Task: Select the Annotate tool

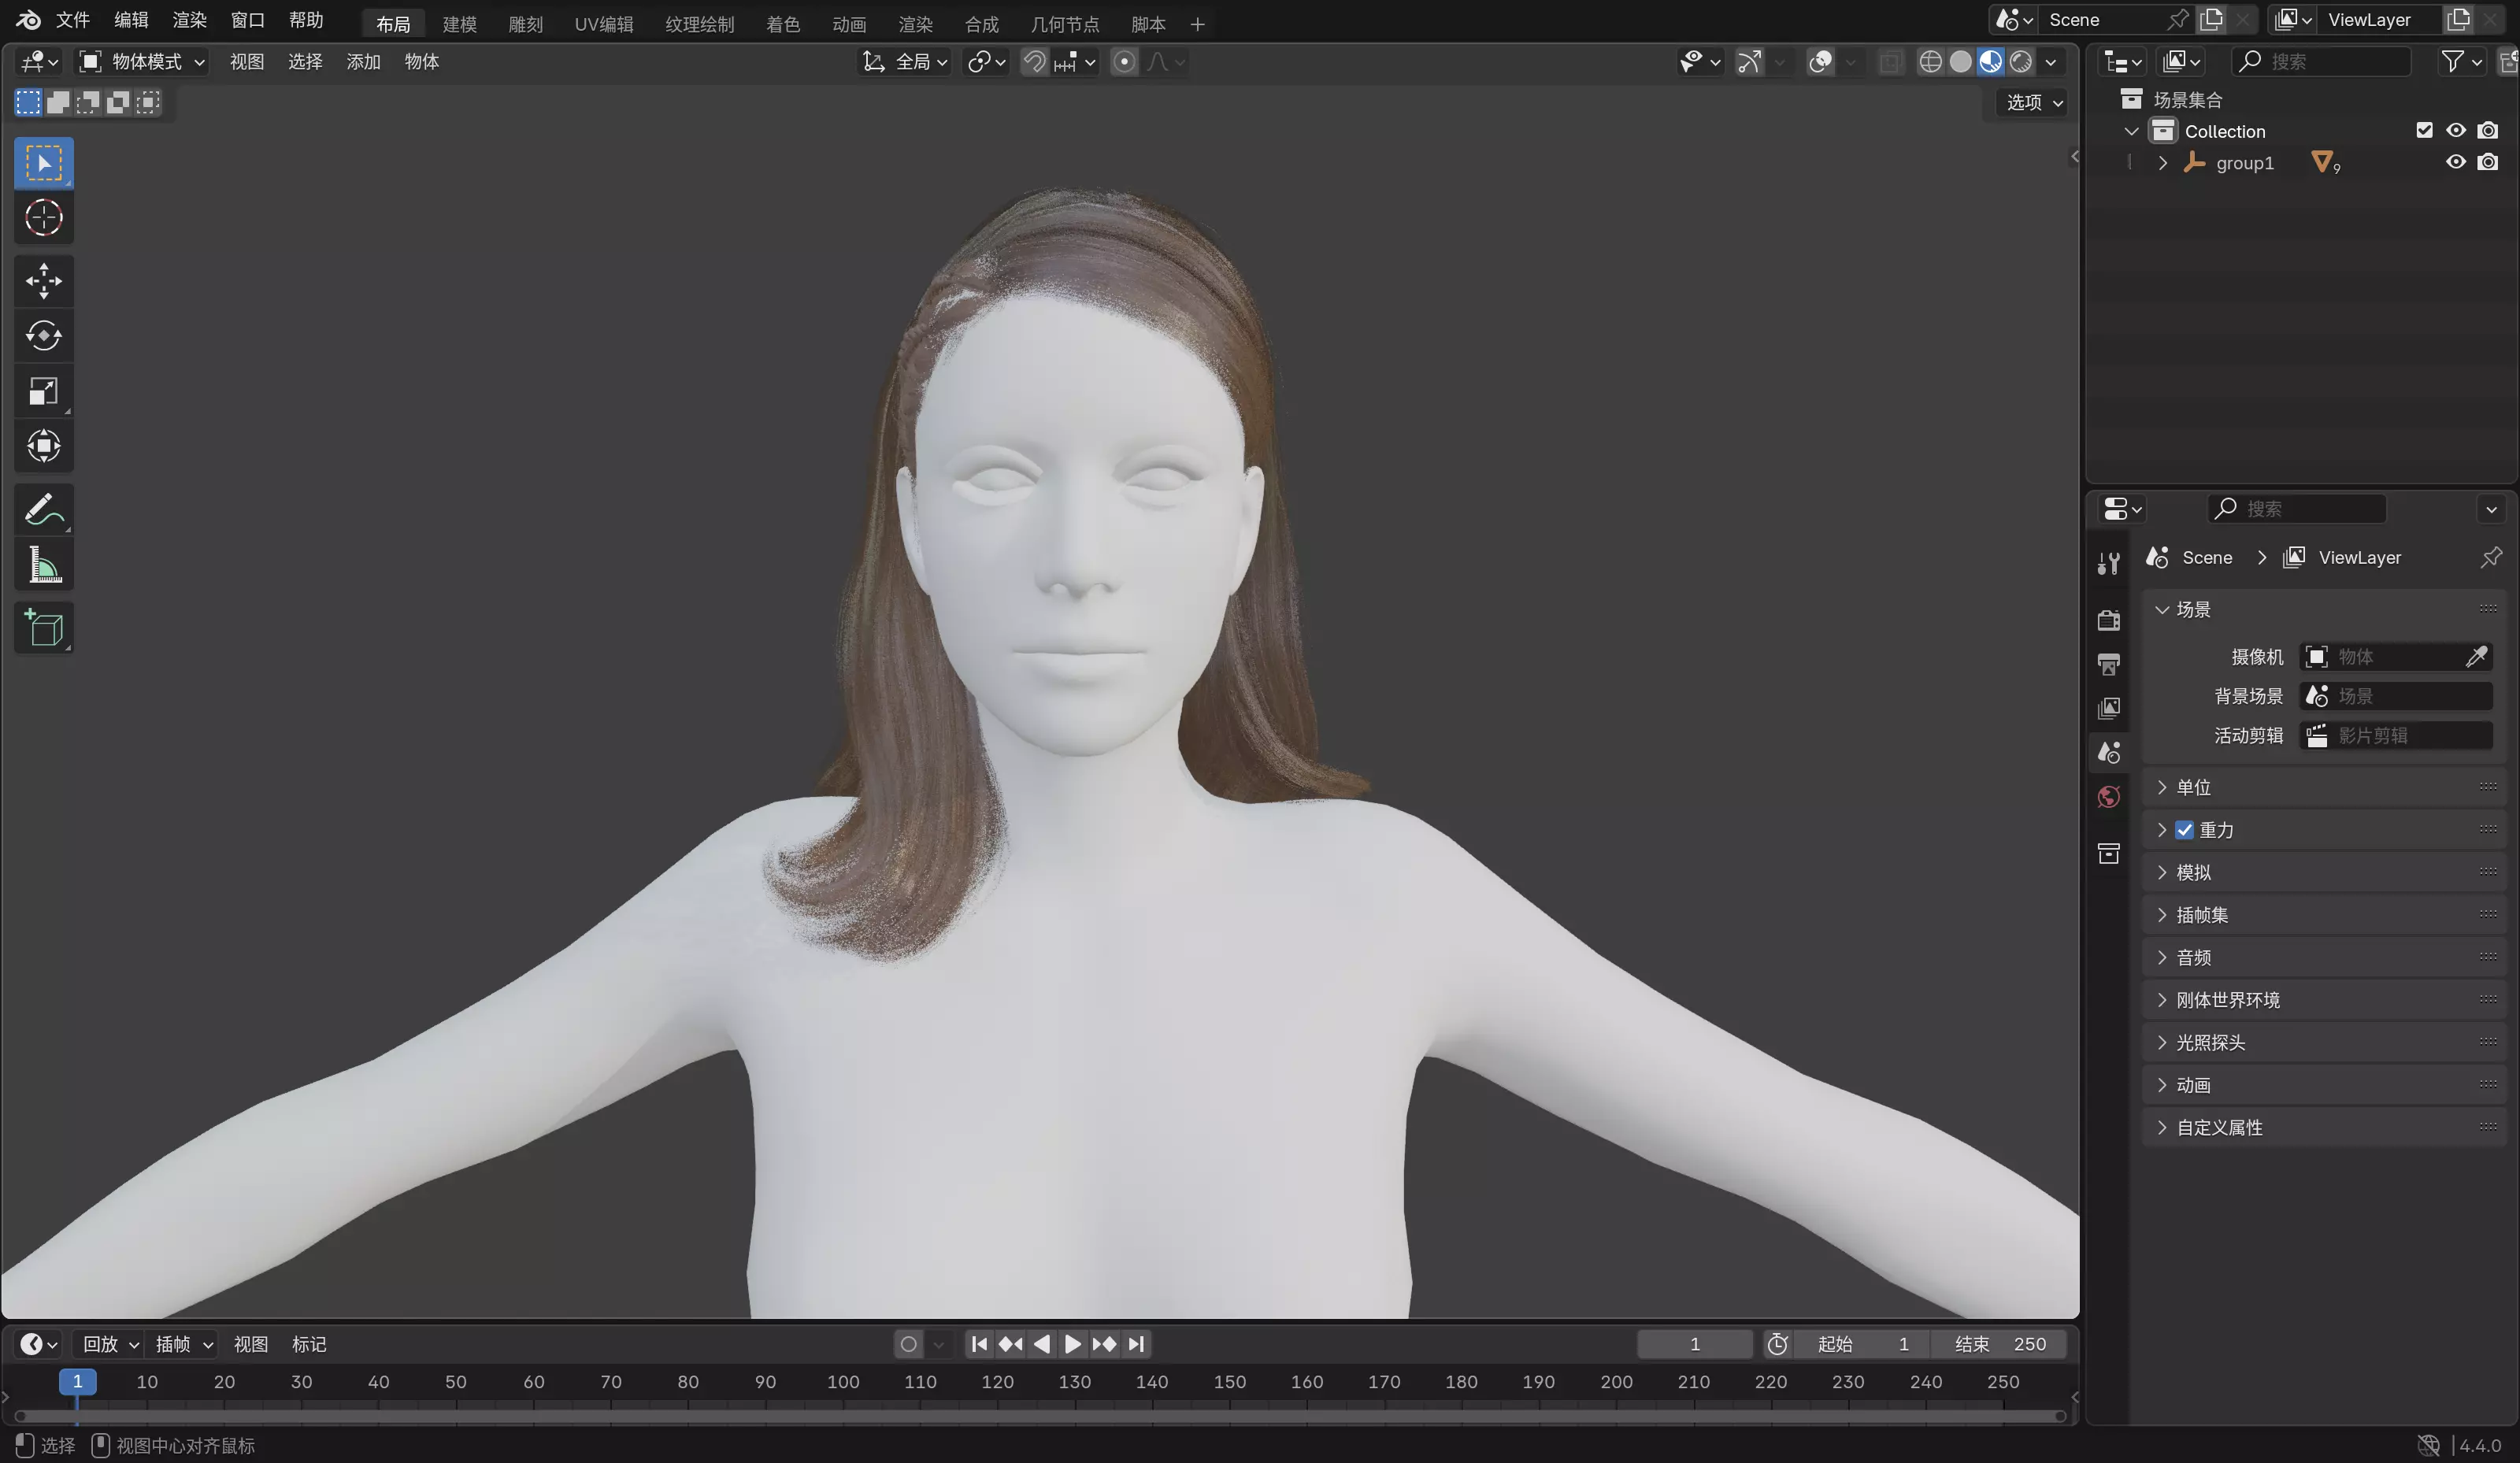Action: coord(44,510)
